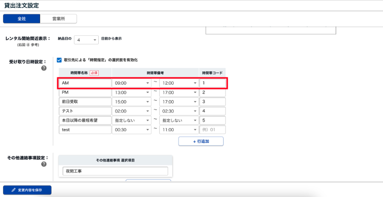Switch to the 全社 tab

pyautogui.click(x=22, y=19)
